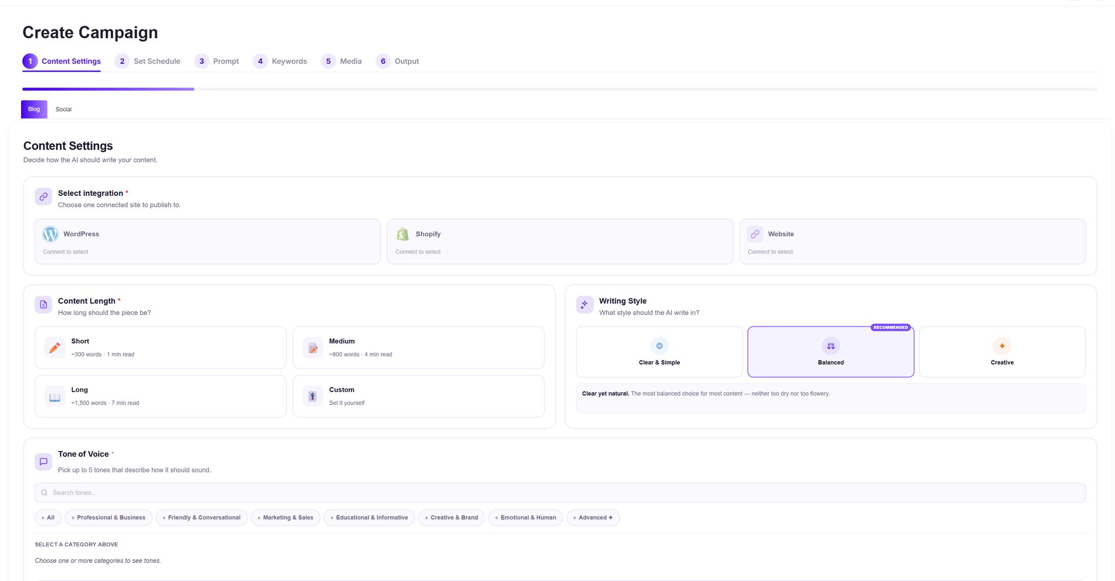
Task: Select the Shopify integration card
Action: coord(560,242)
